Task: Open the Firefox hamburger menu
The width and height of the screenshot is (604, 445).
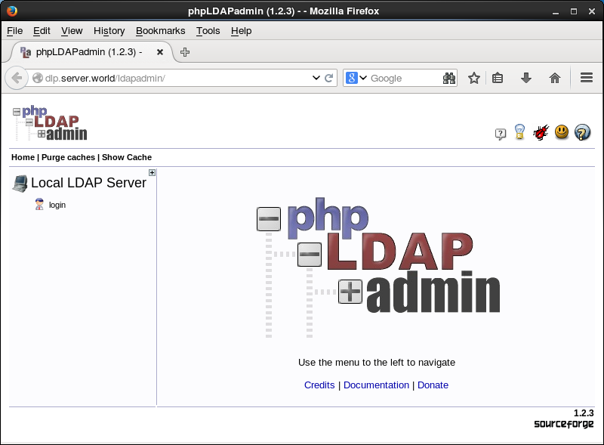Action: pos(586,78)
